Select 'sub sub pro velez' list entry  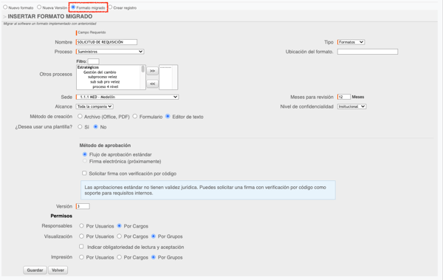pyautogui.click(x=105, y=82)
